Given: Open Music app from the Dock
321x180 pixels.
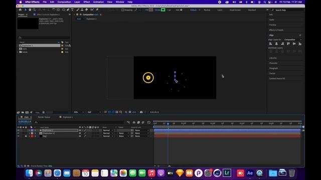Looking at the screenshot, I should (x=151, y=173).
